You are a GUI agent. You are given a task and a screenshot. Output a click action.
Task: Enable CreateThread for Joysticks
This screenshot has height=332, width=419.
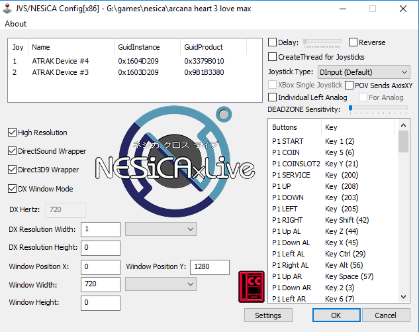click(x=272, y=57)
